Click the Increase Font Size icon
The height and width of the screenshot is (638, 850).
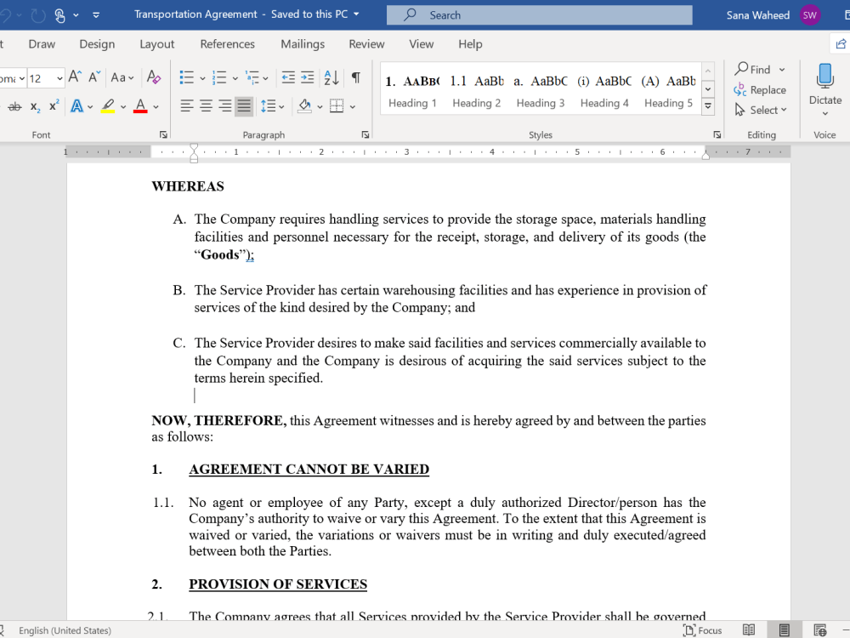click(x=75, y=77)
